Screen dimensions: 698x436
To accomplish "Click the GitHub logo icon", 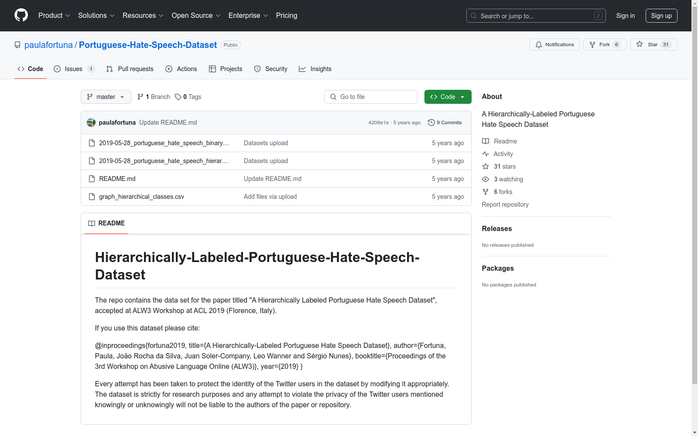I will tap(21, 15).
